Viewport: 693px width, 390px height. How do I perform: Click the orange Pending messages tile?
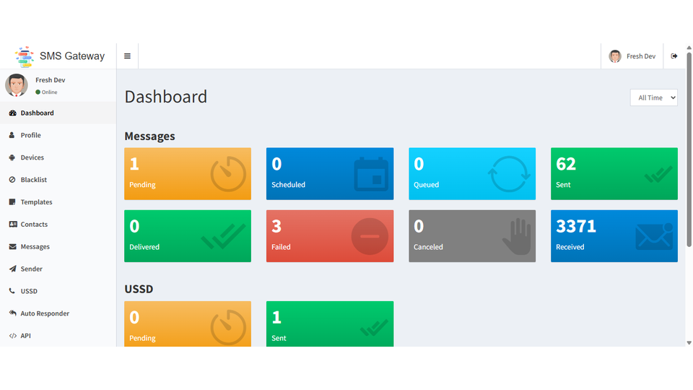click(x=188, y=174)
